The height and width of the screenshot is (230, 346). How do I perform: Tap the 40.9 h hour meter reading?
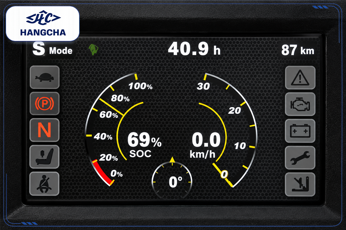(194, 49)
